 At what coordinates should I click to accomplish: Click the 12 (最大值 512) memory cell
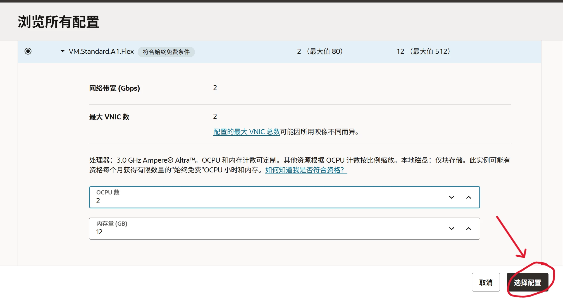[423, 52]
